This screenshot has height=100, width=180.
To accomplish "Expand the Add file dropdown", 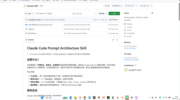I will tap(103, 14).
